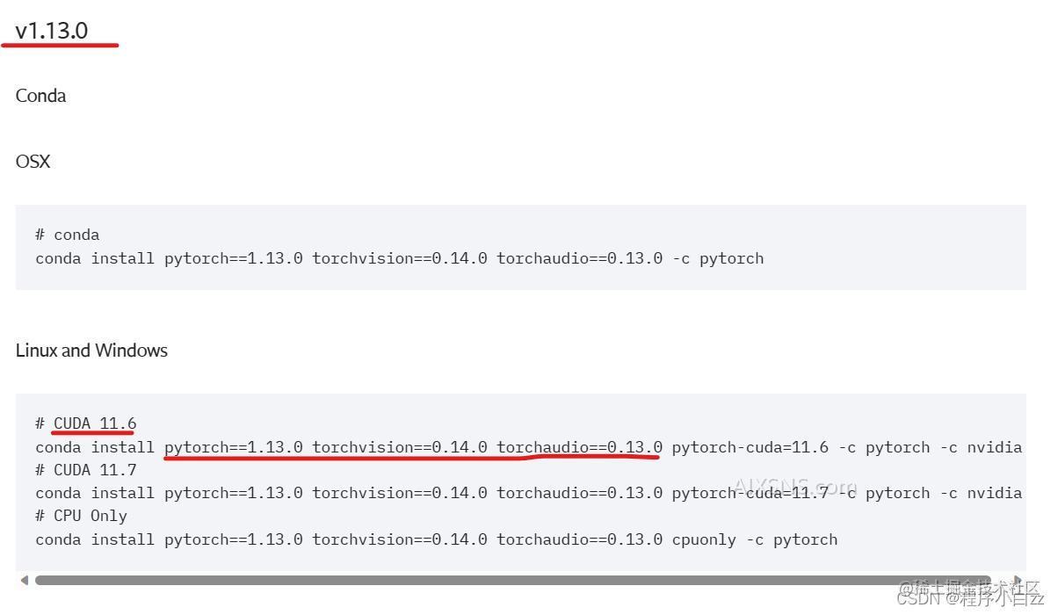Select the OSX subsection heading
The width and height of the screenshot is (1058, 615).
point(33,162)
